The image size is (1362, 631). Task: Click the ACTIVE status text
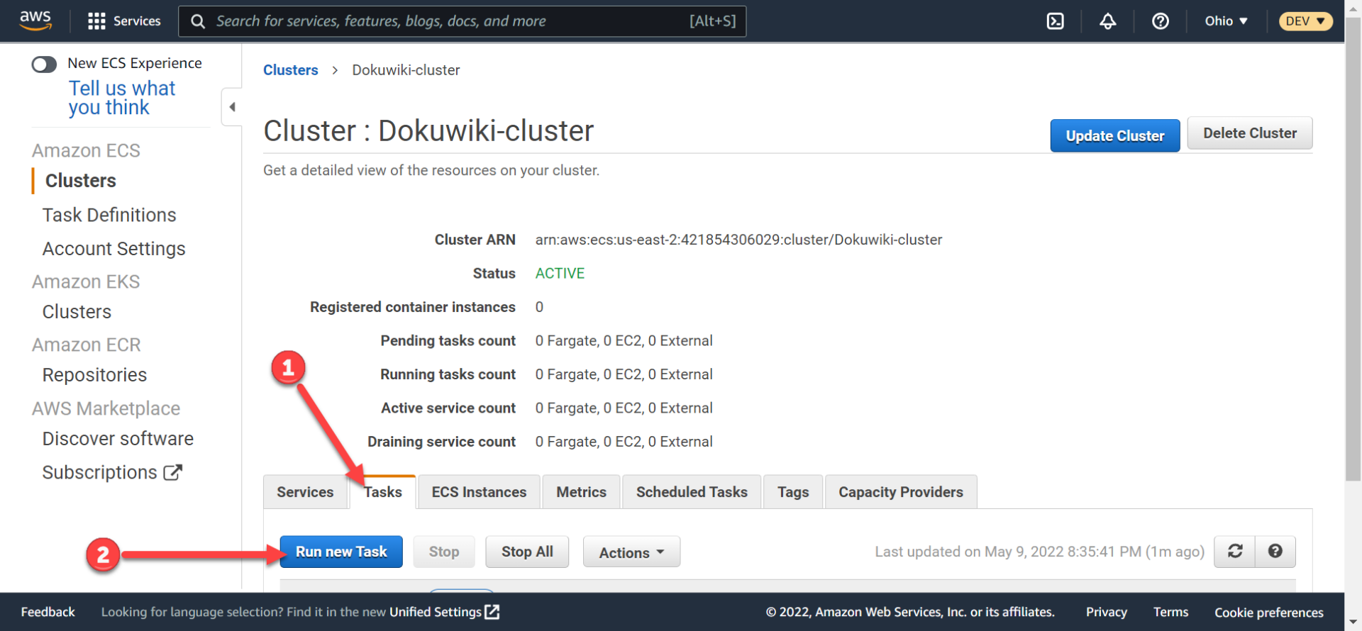coord(560,274)
